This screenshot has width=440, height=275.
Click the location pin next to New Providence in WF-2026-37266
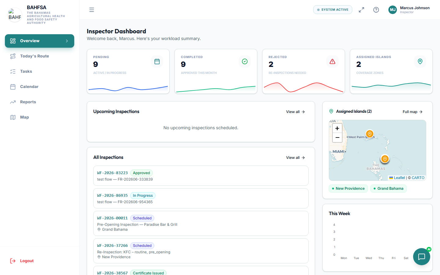[99, 257]
